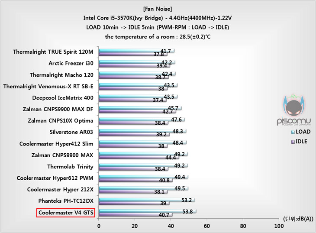The height and width of the screenshot is (233, 316).
Task: Click the Coolermaster V4 GTS idle bar
Action: point(135,214)
